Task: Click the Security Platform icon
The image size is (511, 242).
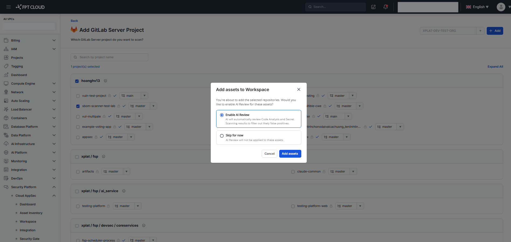Action: (6, 187)
